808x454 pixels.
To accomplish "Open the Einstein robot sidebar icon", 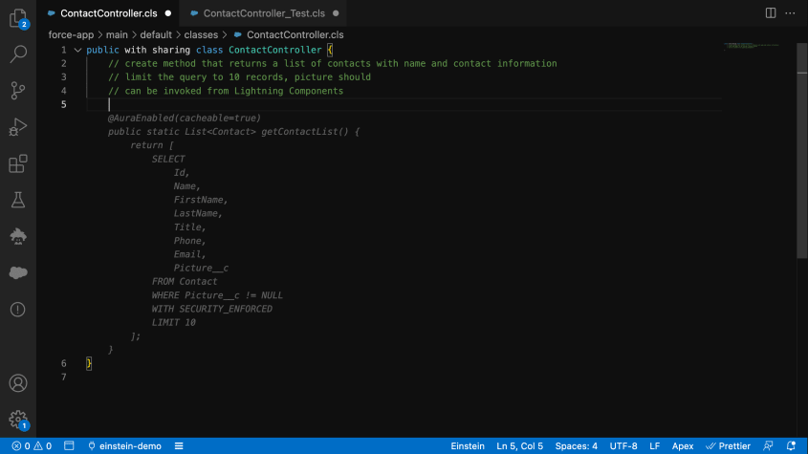I will point(18,236).
